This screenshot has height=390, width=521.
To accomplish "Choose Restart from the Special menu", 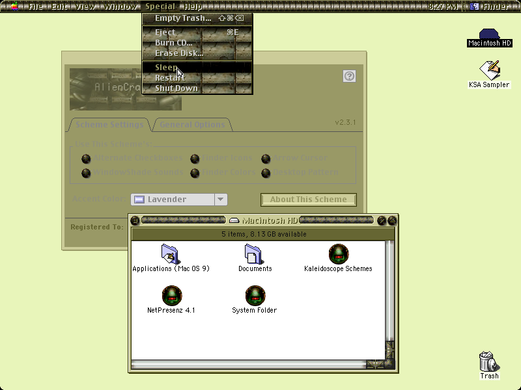I will click(197, 78).
